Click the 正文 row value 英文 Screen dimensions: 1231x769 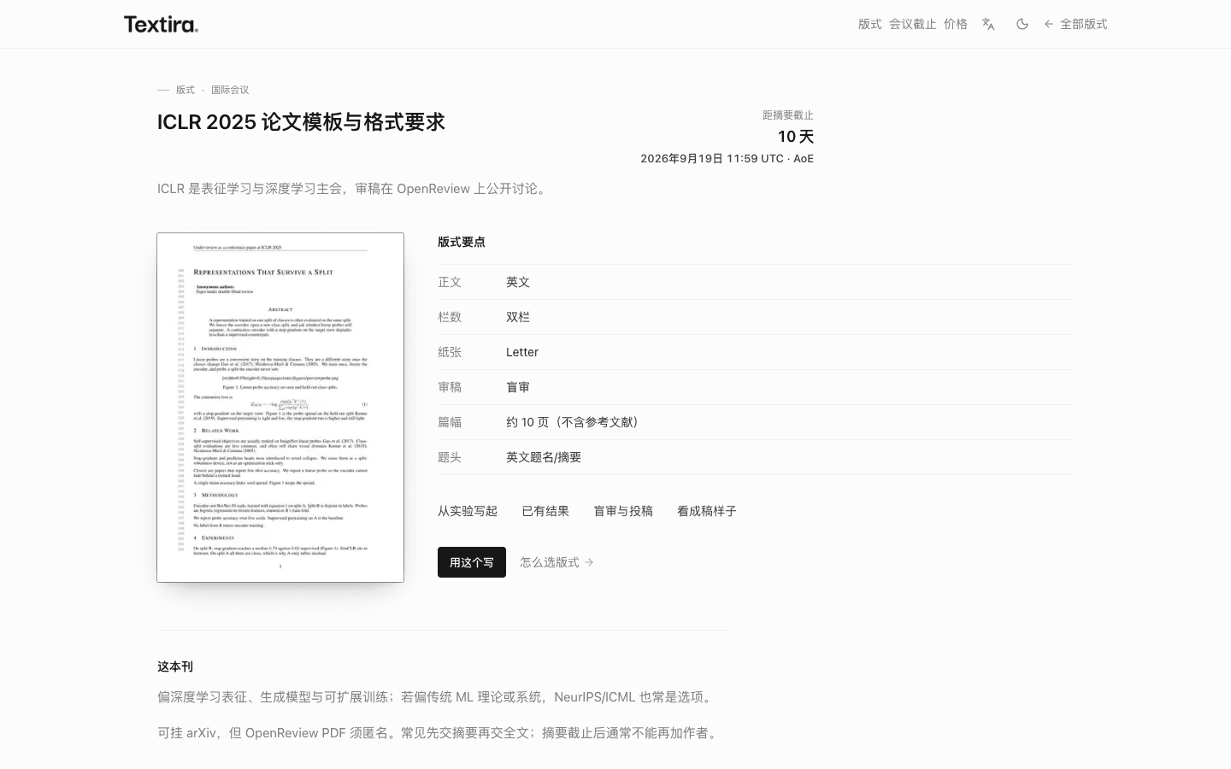point(518,282)
